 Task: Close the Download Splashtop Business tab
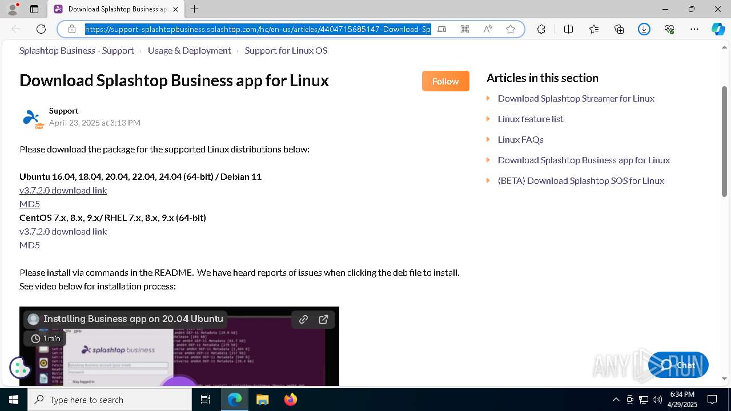tap(175, 9)
